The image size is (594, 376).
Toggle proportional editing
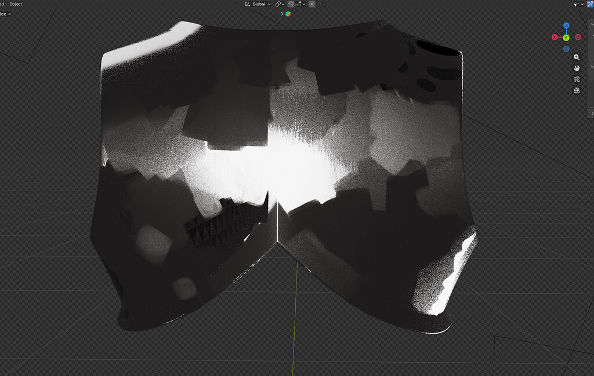coord(312,4)
